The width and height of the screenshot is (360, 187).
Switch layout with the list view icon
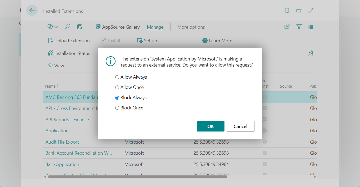(311, 27)
